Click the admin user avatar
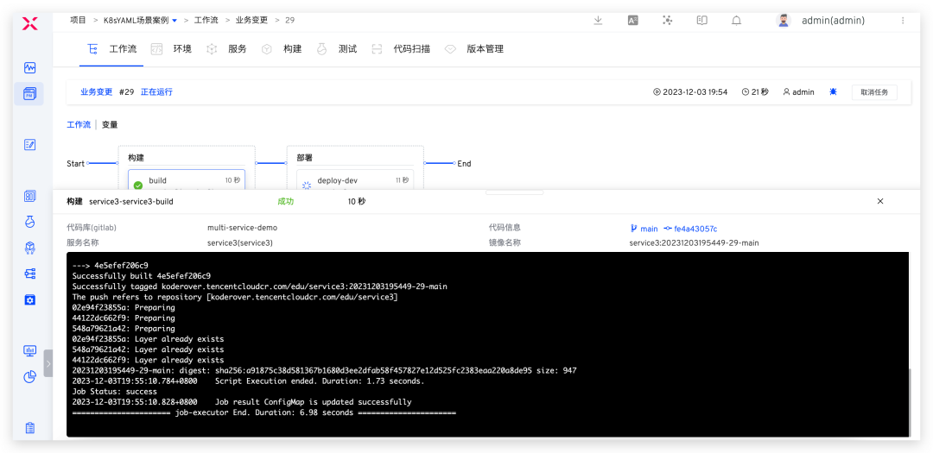This screenshot has height=453, width=933. [x=784, y=20]
